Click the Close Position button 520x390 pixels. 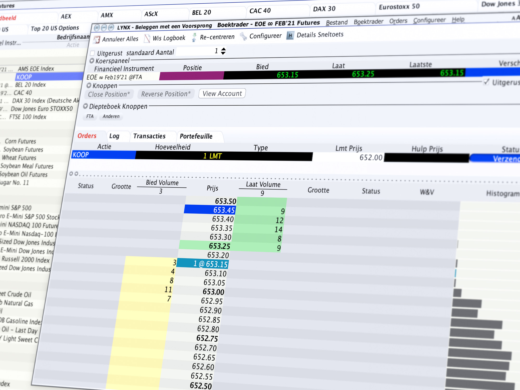click(x=109, y=94)
